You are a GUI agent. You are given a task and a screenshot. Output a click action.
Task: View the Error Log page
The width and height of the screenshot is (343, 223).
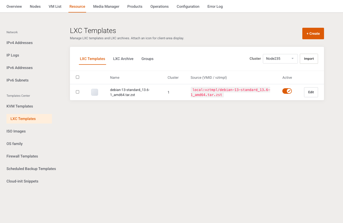[x=215, y=6]
